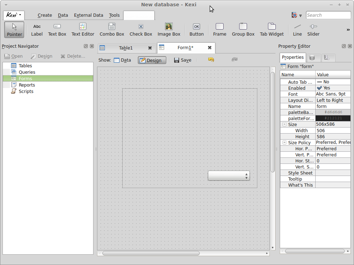Pick the Combo Box widget tool

click(x=112, y=30)
